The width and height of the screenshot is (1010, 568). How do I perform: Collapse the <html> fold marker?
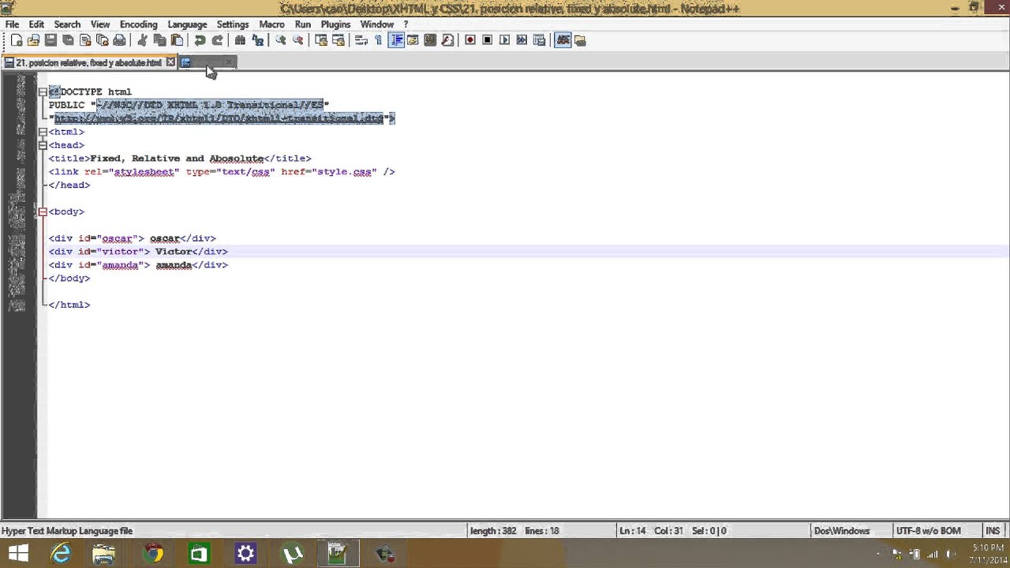(x=43, y=132)
